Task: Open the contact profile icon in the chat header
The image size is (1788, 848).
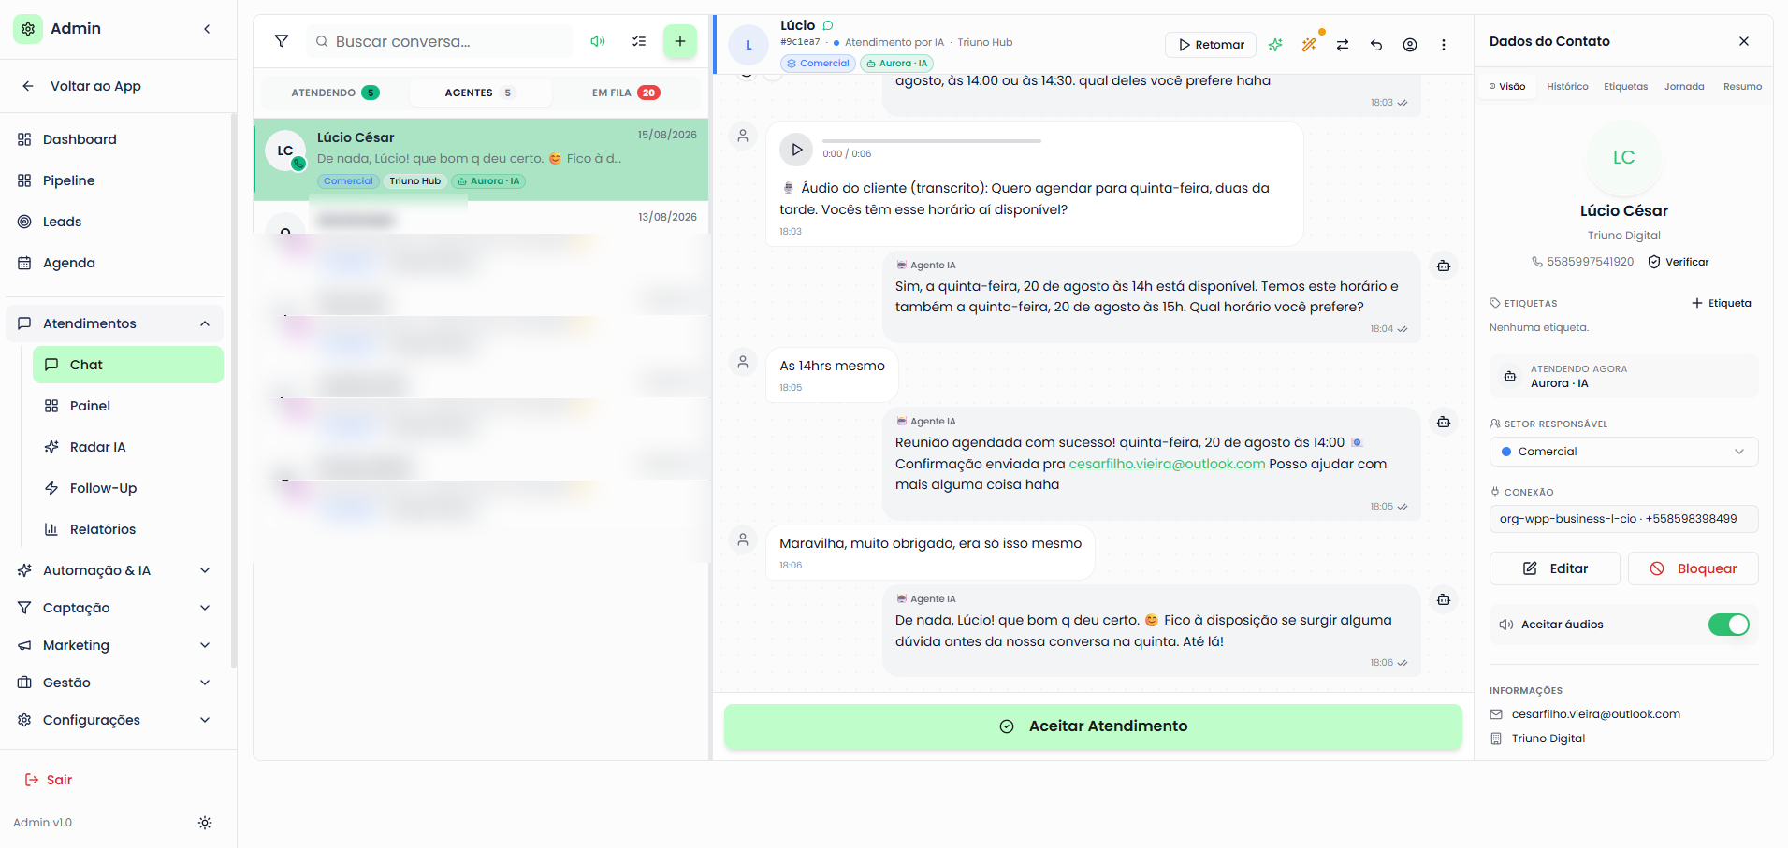Action: point(1410,45)
